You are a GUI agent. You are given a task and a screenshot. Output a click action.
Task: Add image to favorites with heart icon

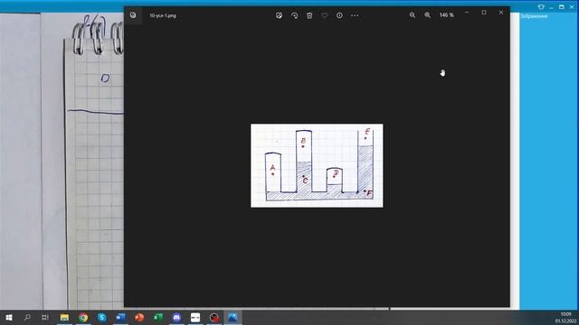tap(325, 15)
